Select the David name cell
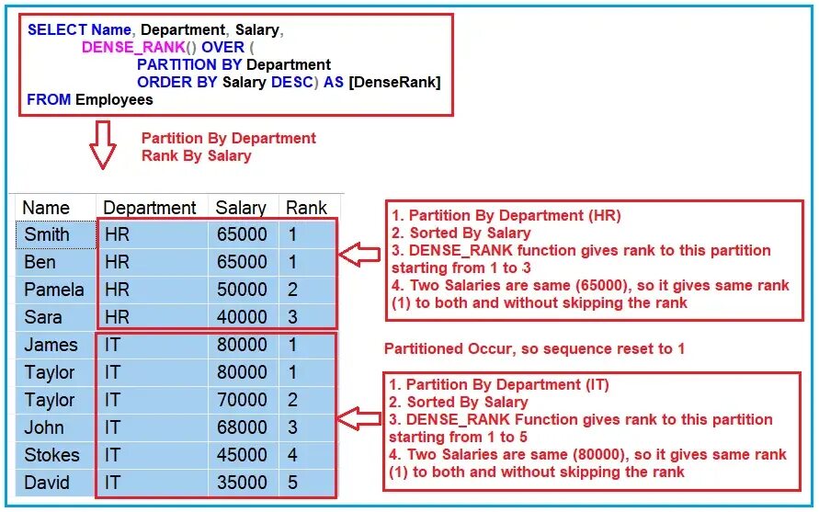This screenshot has height=512, width=819. tap(56, 483)
